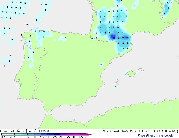
Task: Click the word Precipitation in the title
Action: tap(12, 131)
